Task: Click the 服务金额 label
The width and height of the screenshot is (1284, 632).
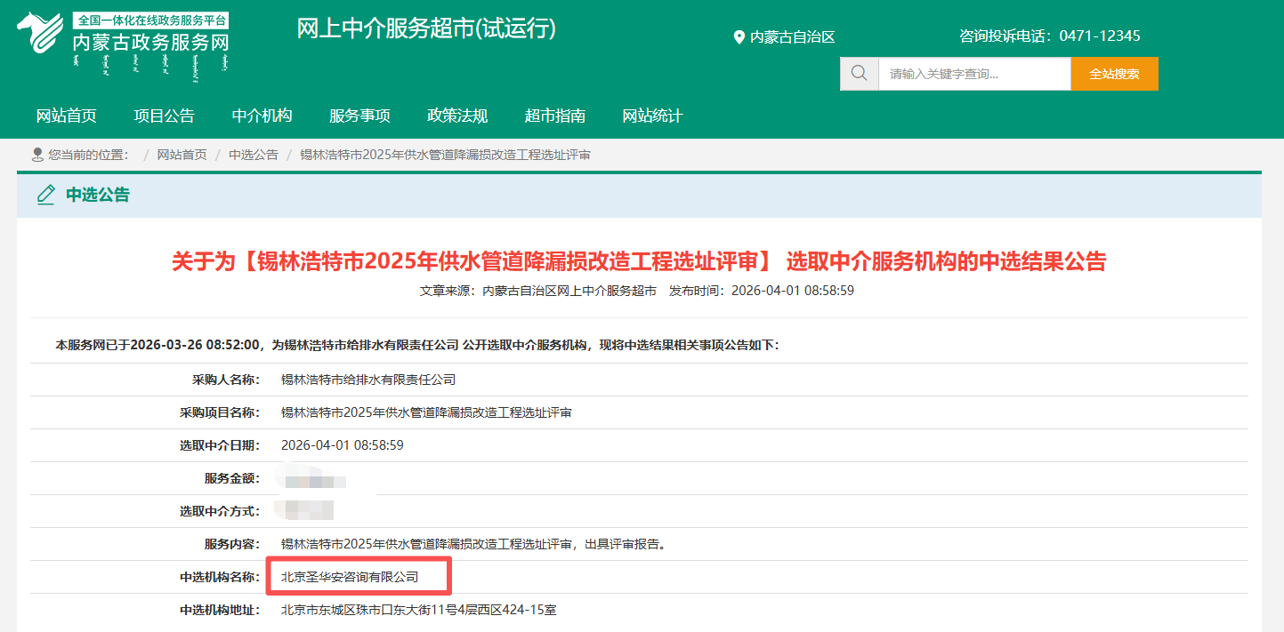Action: click(x=232, y=478)
